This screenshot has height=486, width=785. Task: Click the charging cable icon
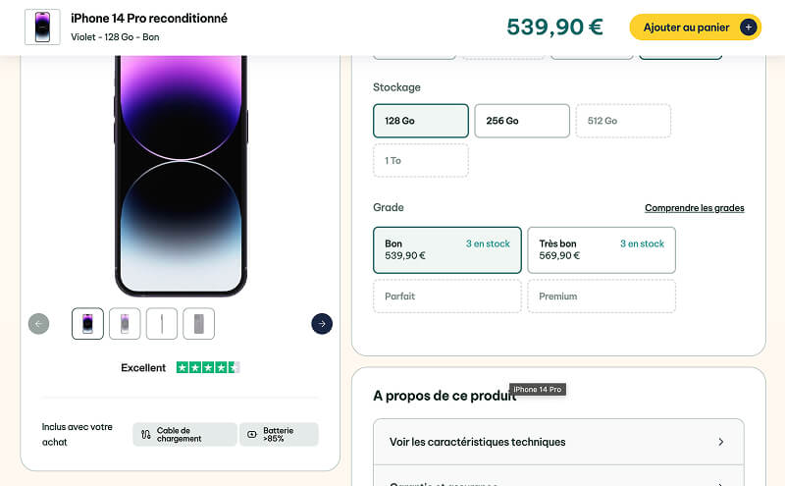coord(146,434)
